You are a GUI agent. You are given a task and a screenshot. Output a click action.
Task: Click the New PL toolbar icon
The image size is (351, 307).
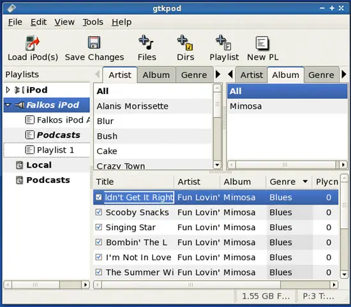click(x=262, y=43)
